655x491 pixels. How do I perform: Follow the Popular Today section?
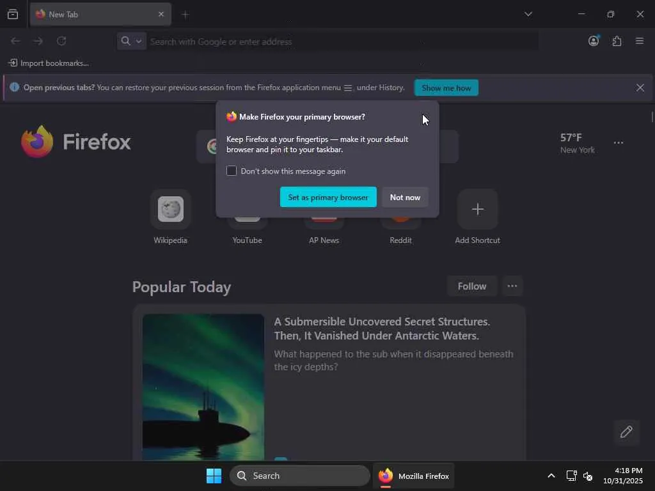tap(471, 286)
